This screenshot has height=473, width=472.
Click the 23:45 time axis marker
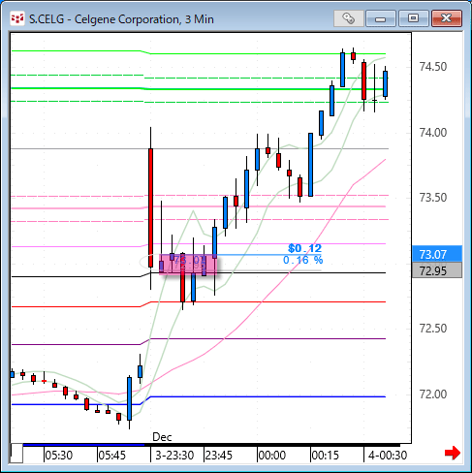point(219,456)
